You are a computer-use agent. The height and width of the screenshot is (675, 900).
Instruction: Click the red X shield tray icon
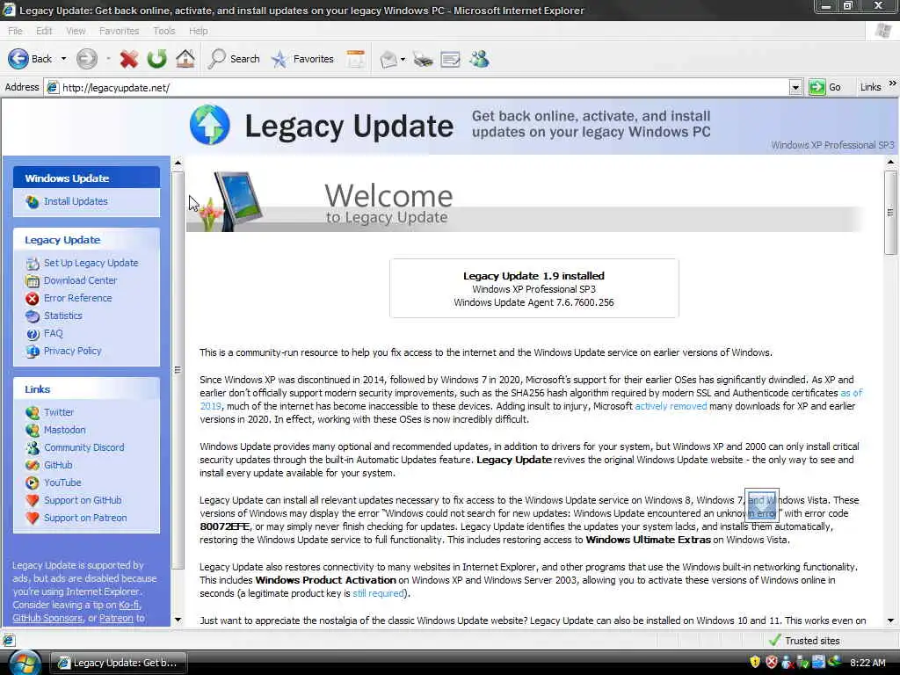(772, 663)
